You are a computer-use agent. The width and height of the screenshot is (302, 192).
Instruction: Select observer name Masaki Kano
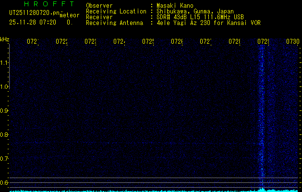(x=175, y=5)
